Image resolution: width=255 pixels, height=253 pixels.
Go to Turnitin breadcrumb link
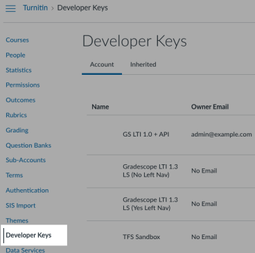[x=35, y=8]
